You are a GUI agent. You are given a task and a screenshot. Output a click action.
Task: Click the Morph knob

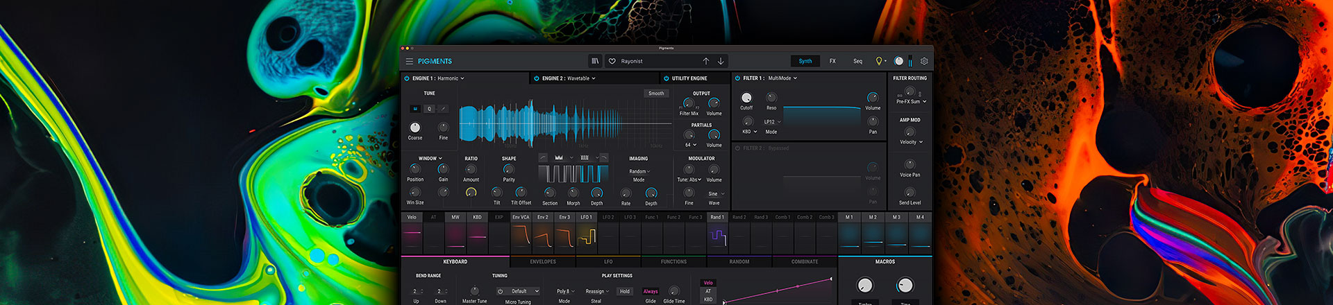pyautogui.click(x=573, y=193)
